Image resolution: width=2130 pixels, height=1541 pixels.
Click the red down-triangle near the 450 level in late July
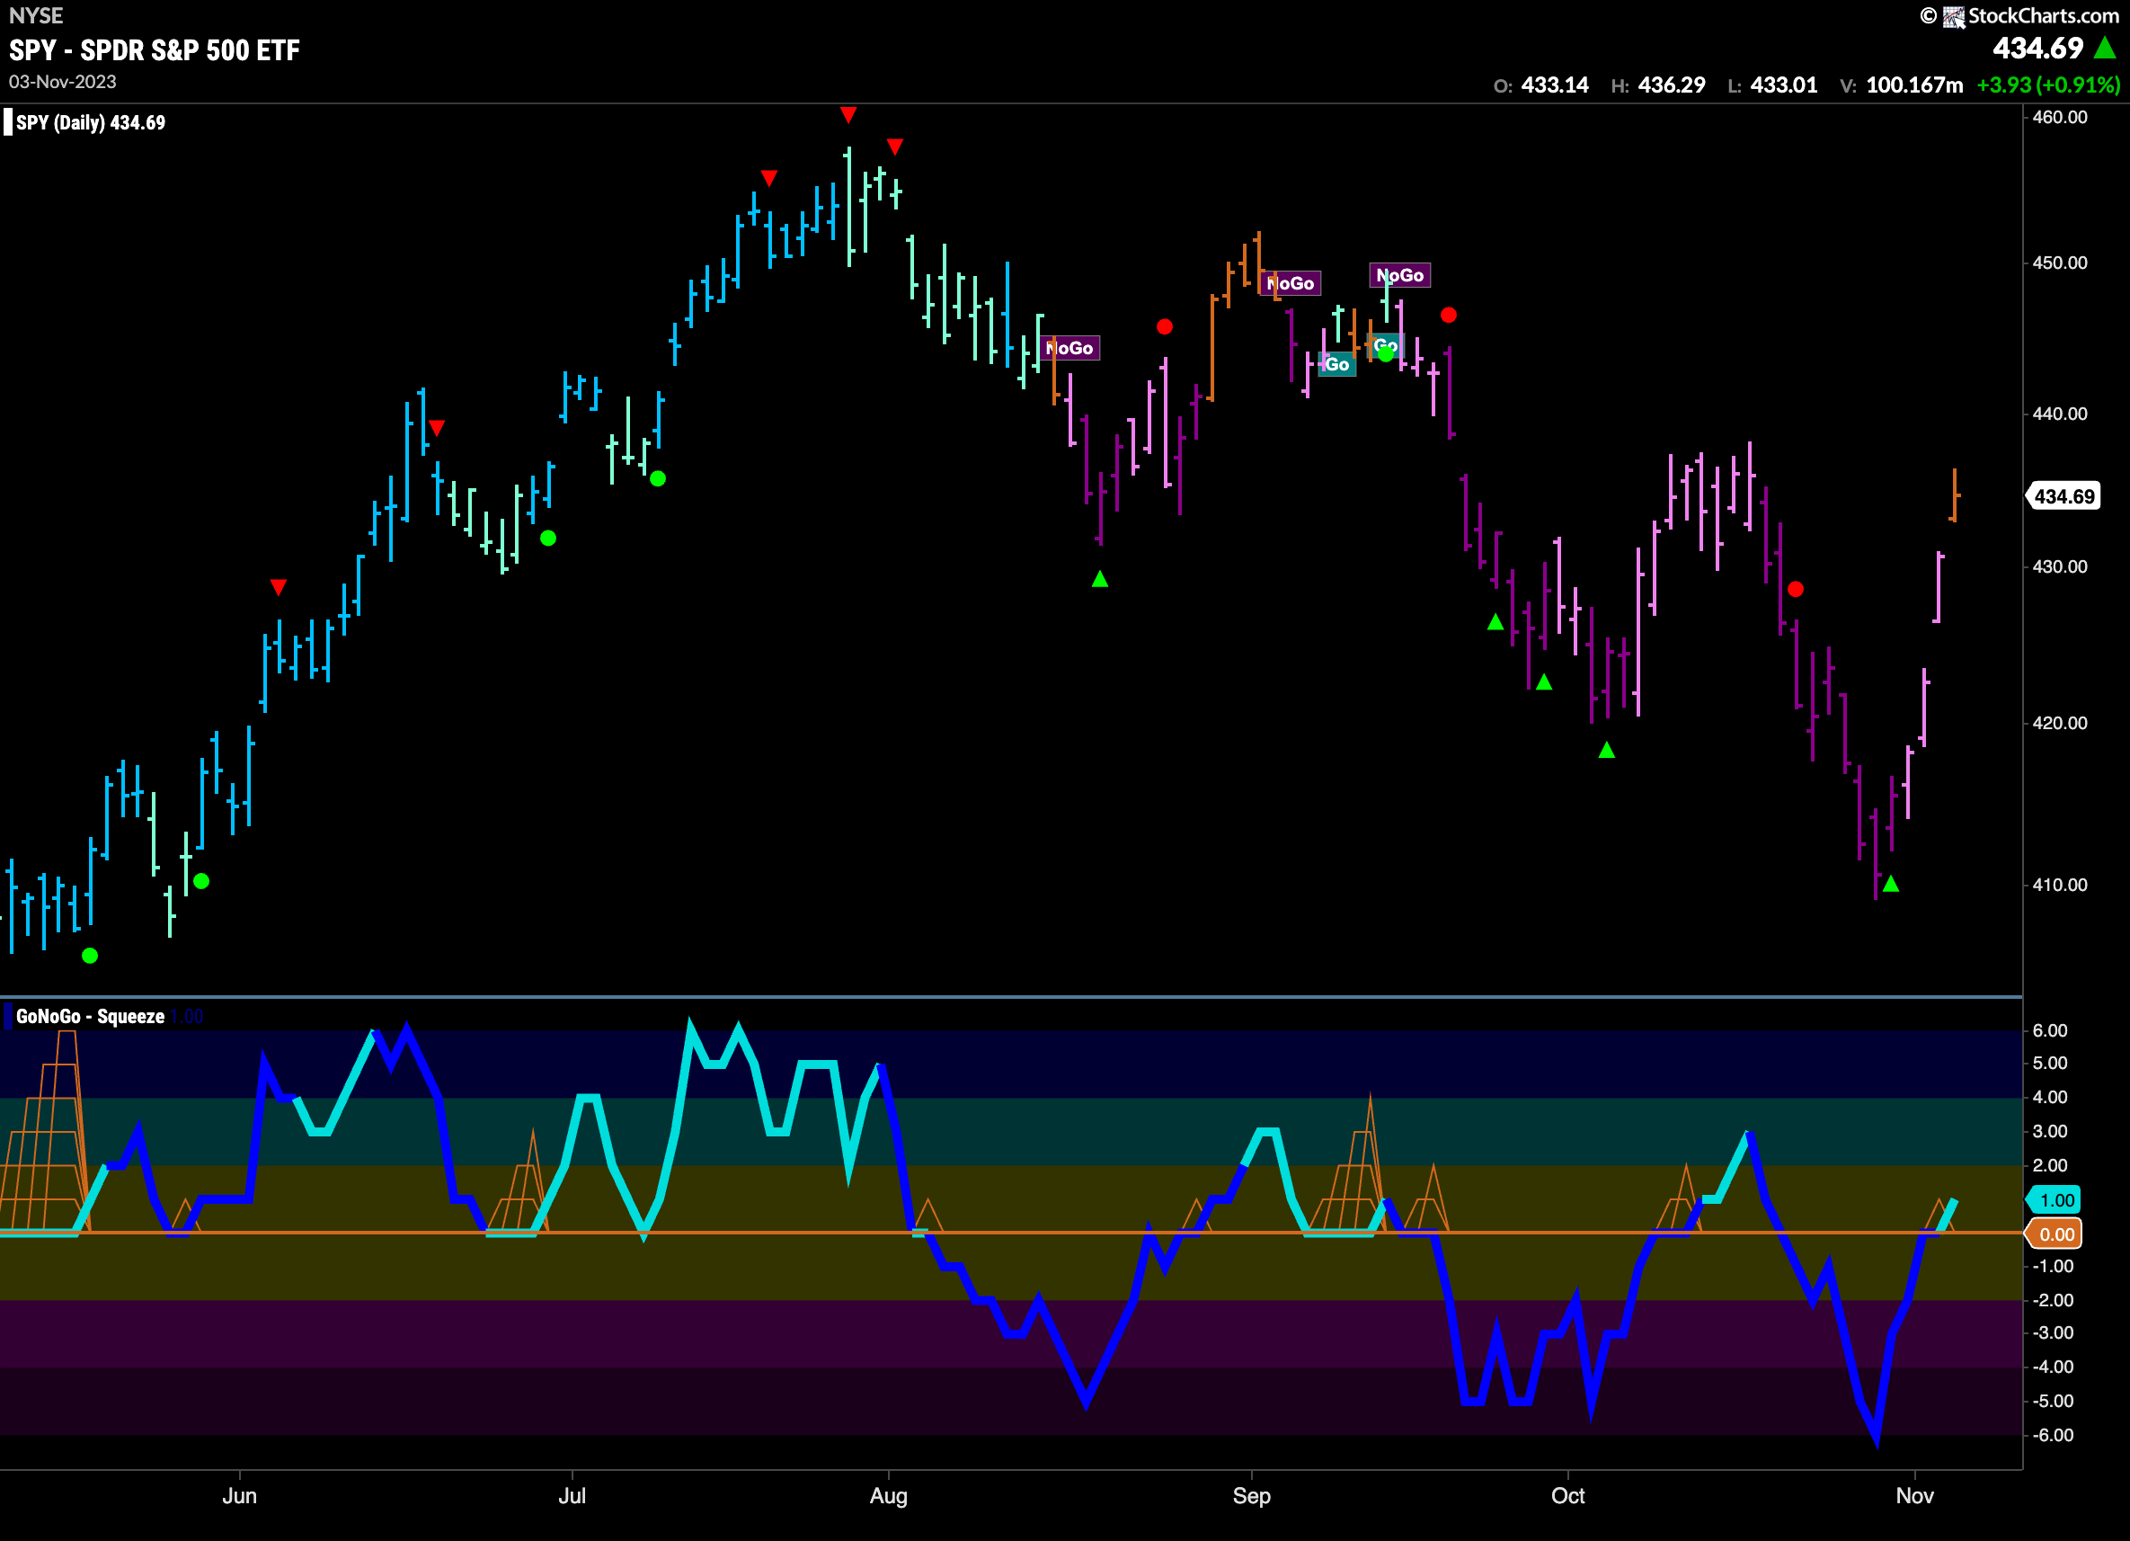769,178
